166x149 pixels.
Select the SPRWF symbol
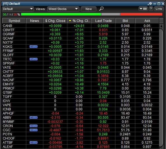pos(9,63)
